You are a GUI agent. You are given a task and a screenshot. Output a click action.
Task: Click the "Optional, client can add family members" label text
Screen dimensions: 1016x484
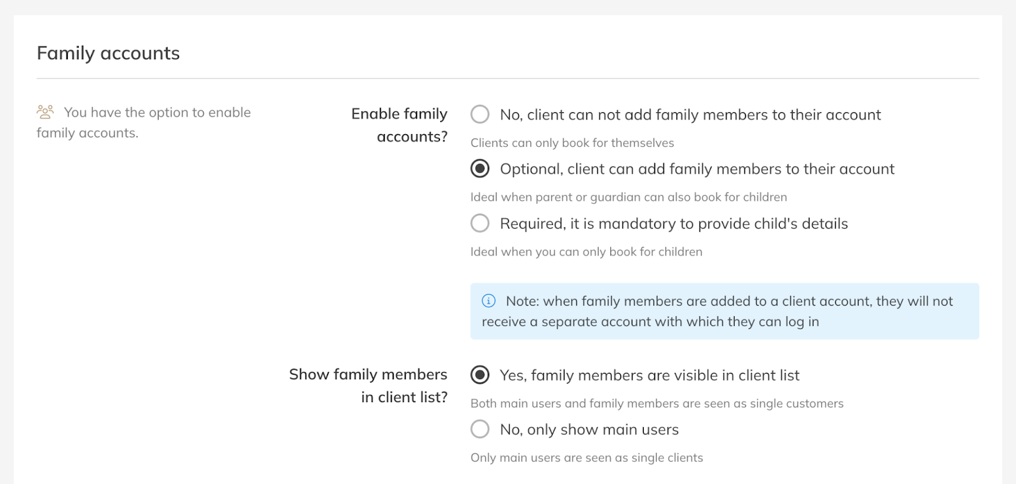point(697,169)
